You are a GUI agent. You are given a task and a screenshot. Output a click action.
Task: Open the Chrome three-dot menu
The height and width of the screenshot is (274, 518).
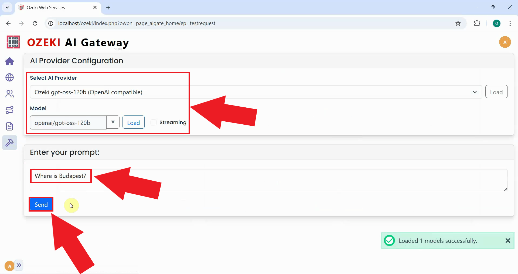tap(510, 23)
